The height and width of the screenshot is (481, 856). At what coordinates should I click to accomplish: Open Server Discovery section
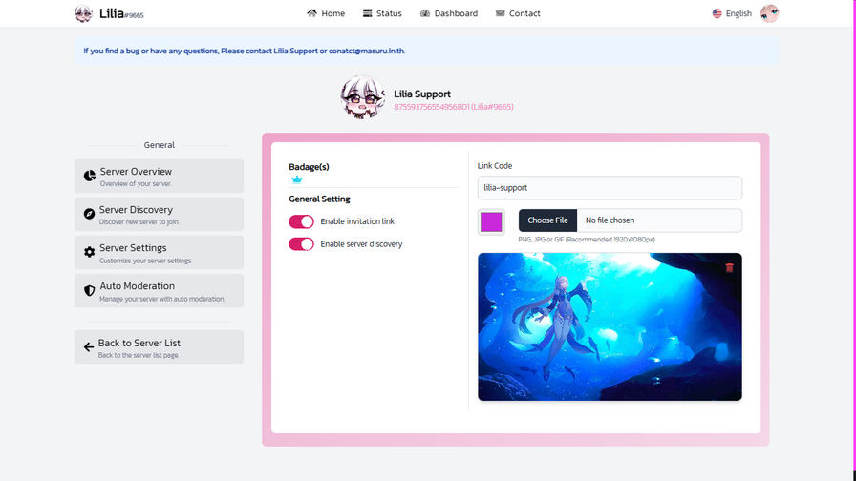click(159, 215)
